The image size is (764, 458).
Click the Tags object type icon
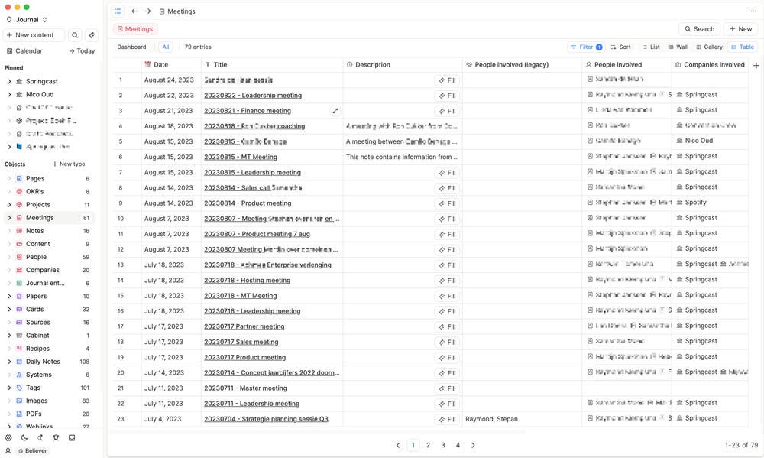pos(20,388)
